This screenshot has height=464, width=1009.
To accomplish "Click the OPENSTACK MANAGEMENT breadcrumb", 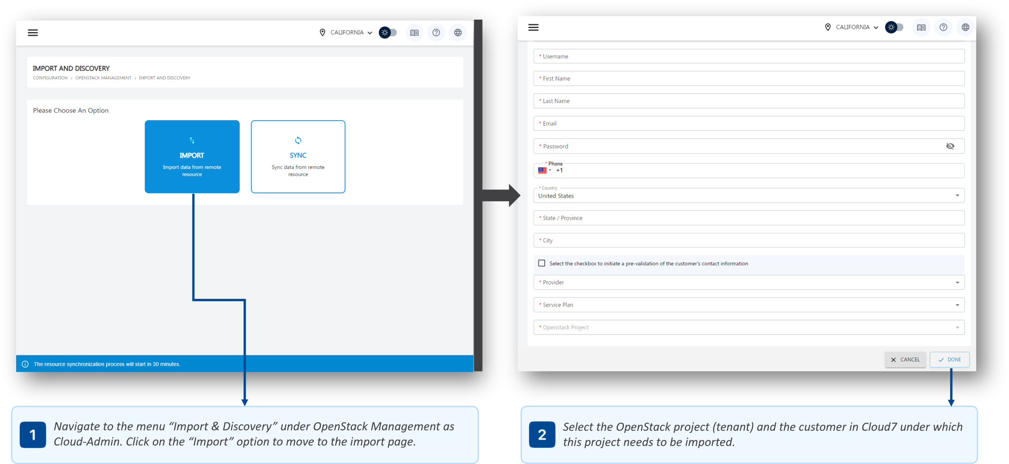I will [x=103, y=78].
